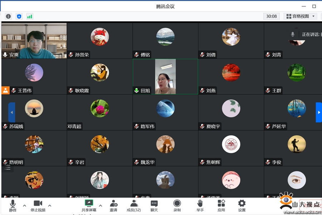Click the eagle avatar in bottom row
322x215 pixels.
click(x=165, y=180)
